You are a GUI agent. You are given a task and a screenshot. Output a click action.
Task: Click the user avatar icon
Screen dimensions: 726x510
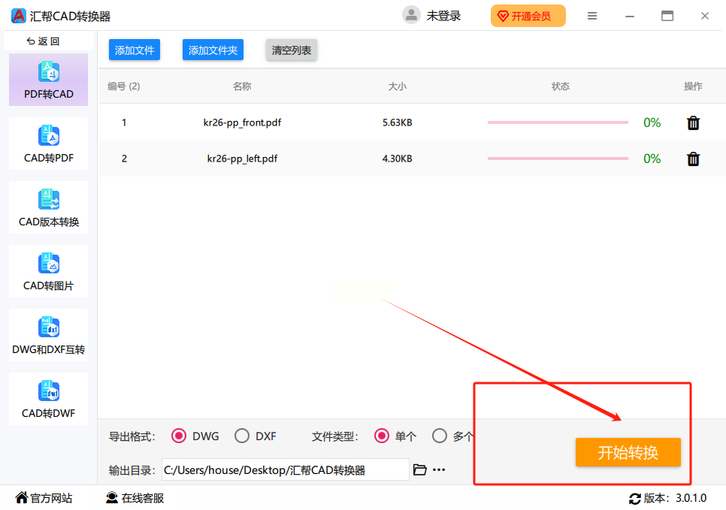[411, 15]
